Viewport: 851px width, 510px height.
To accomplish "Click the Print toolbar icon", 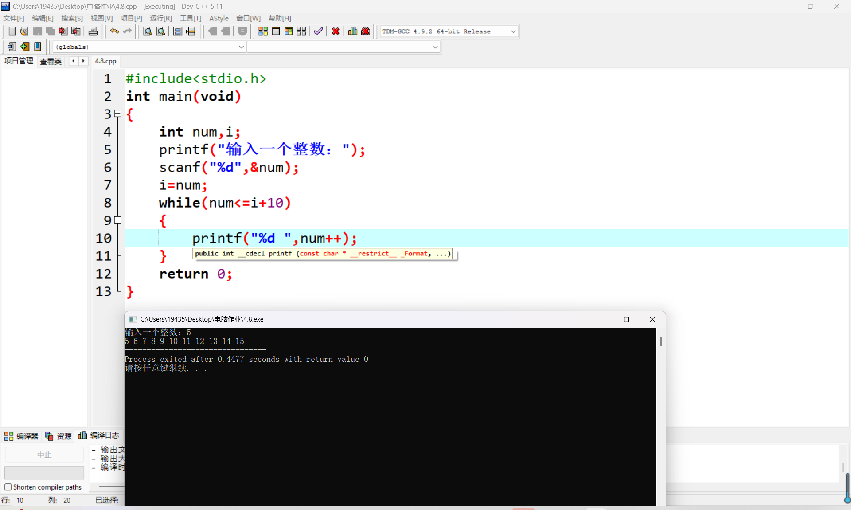I will click(93, 31).
